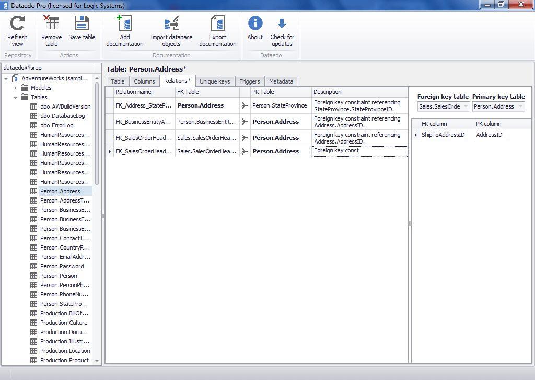Click the Person.BusinessEntit... FK table cell

pyautogui.click(x=207, y=122)
